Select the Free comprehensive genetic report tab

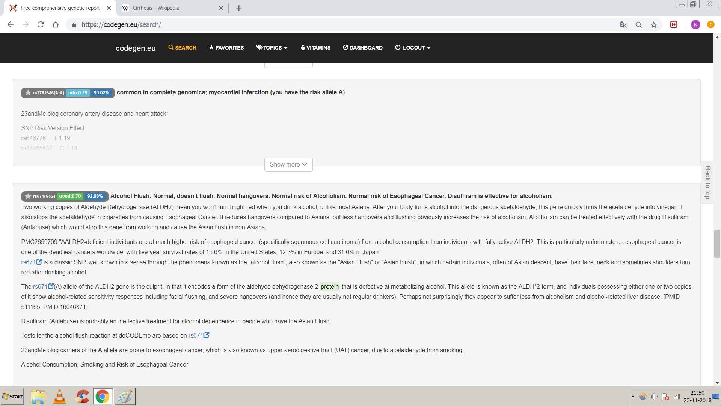coord(60,8)
